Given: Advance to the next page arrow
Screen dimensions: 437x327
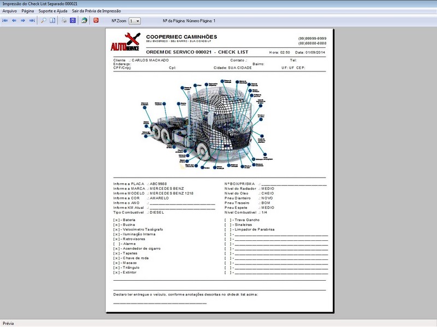Looking at the screenshot, I should pyautogui.click(x=23, y=21).
